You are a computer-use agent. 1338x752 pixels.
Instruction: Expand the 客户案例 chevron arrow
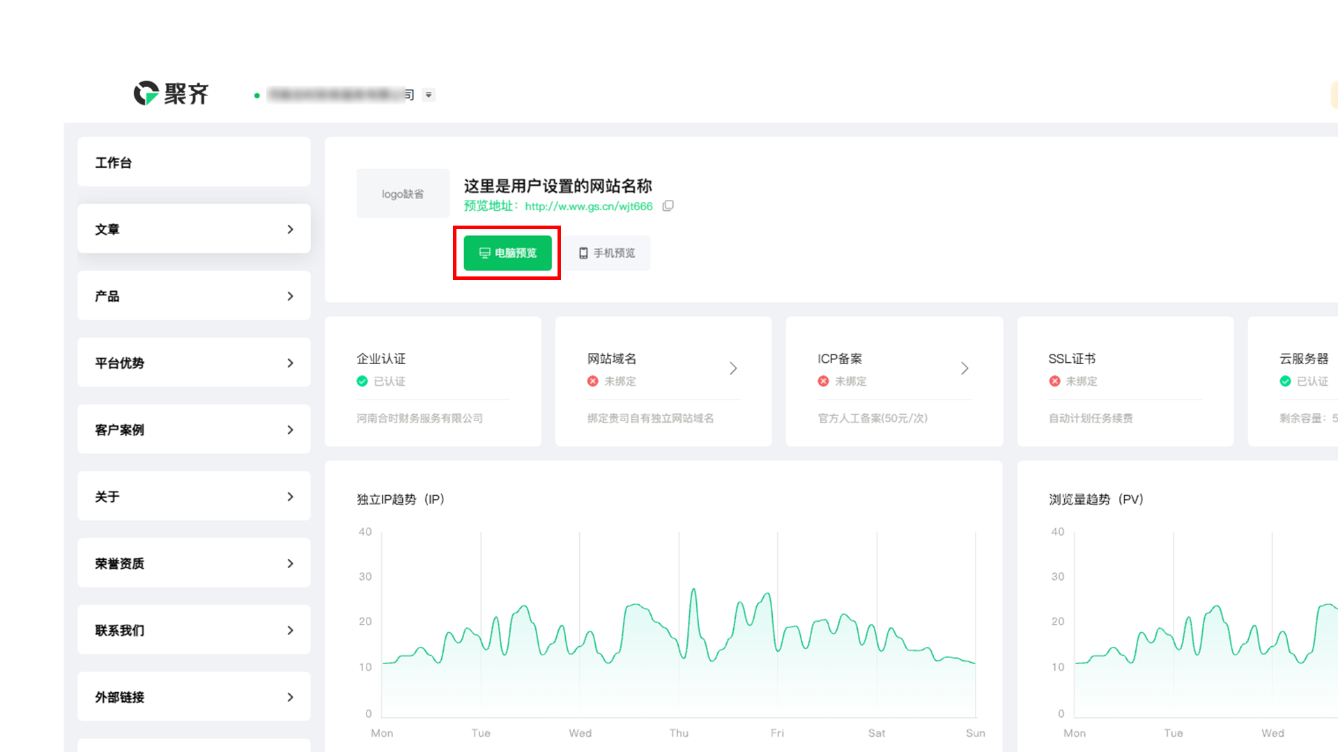click(291, 430)
